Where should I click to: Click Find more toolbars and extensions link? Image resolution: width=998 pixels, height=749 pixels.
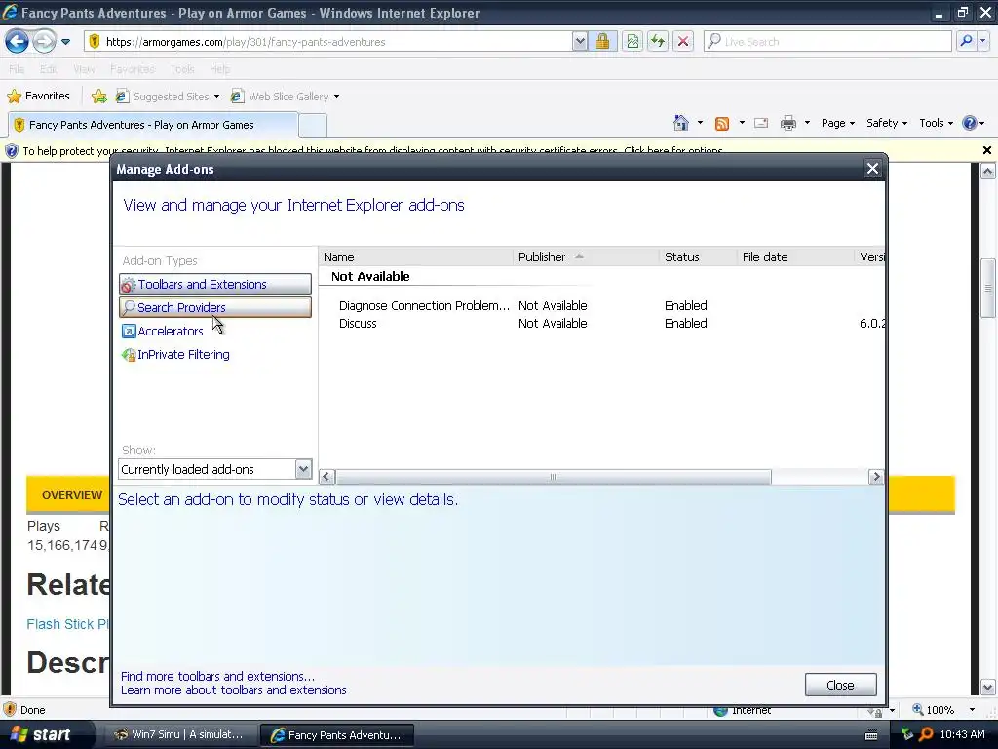[x=217, y=677]
